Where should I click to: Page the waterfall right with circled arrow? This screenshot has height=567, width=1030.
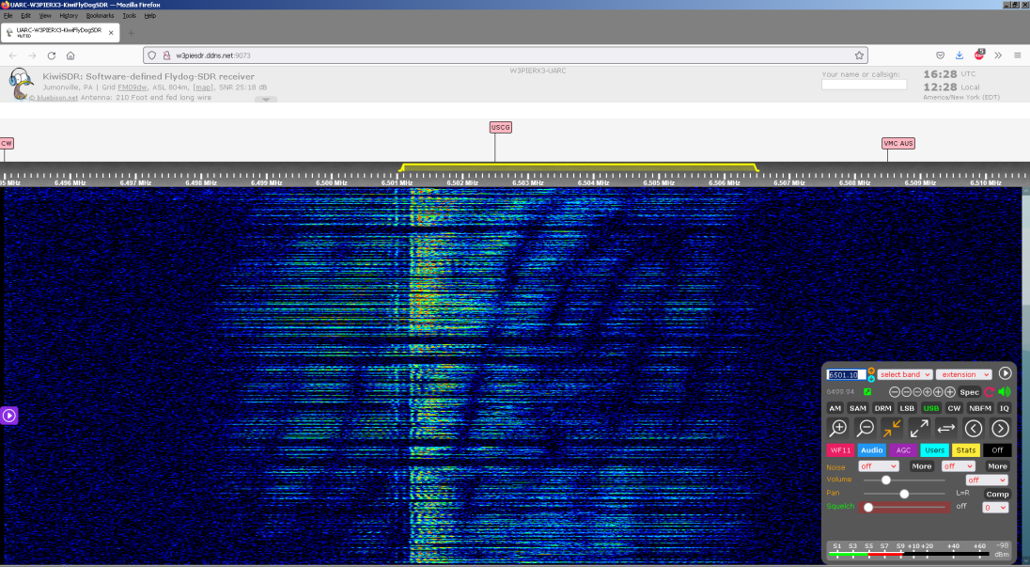[x=1000, y=429]
